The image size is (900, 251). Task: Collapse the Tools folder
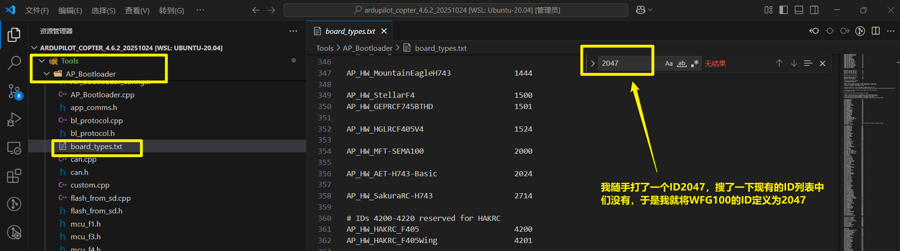(x=42, y=61)
